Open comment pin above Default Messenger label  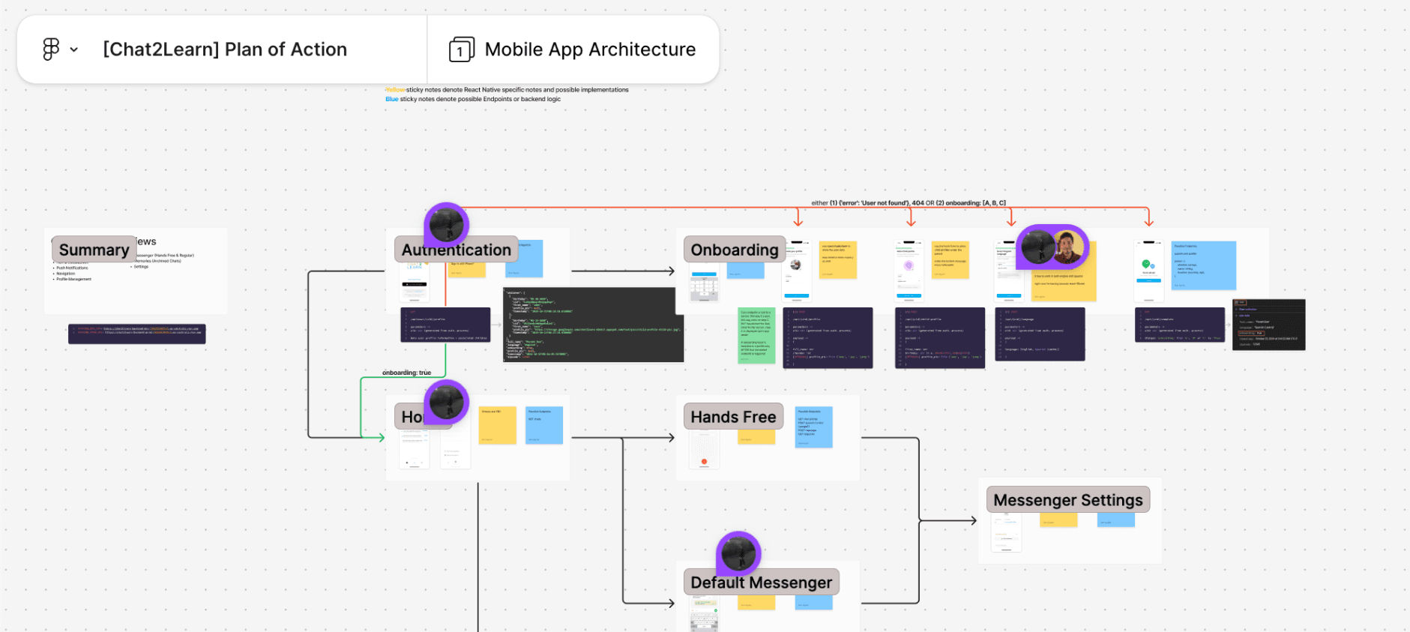click(x=739, y=554)
